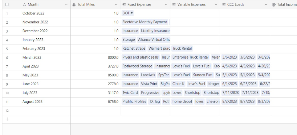Click the 8000.0 miles value

113,57
